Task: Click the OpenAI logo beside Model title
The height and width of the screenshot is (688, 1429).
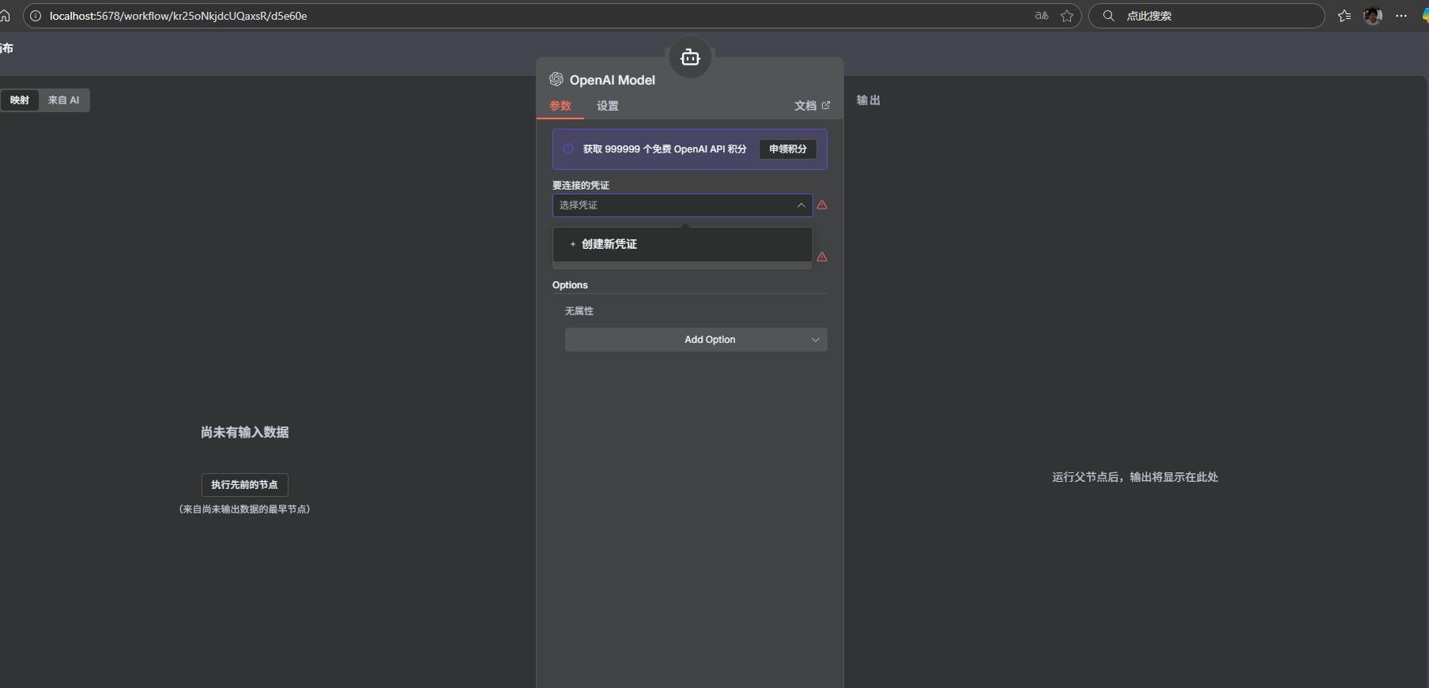Action: 556,79
